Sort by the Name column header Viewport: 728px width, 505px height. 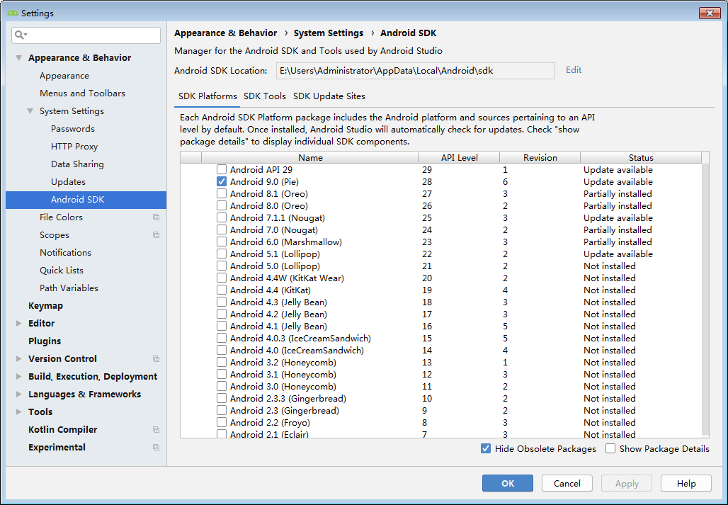(x=310, y=158)
